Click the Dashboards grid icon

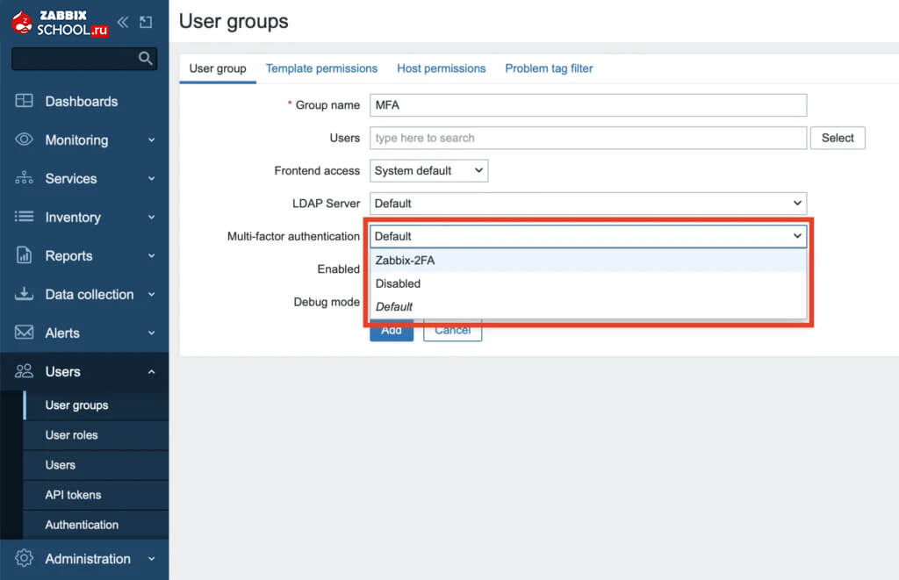(24, 101)
